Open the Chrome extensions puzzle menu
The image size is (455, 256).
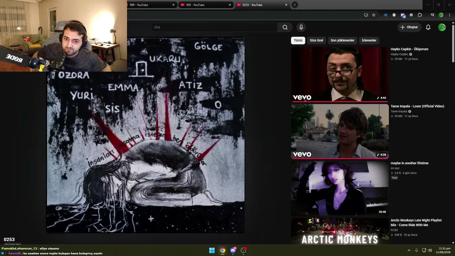click(x=420, y=15)
